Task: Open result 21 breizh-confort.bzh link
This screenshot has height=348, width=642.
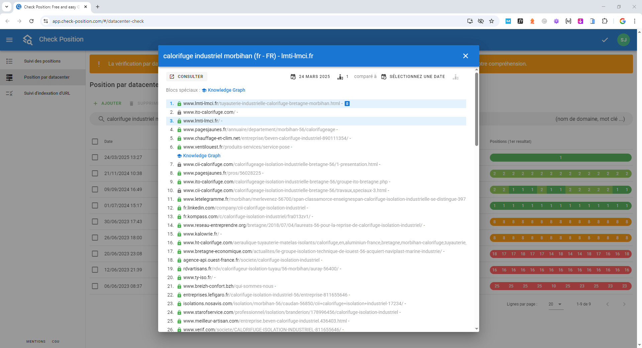Action: click(228, 286)
